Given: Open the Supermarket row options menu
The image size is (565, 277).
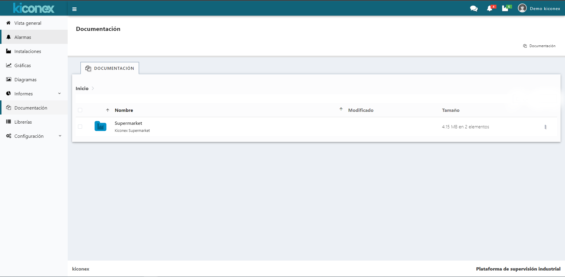Looking at the screenshot, I should (545, 127).
